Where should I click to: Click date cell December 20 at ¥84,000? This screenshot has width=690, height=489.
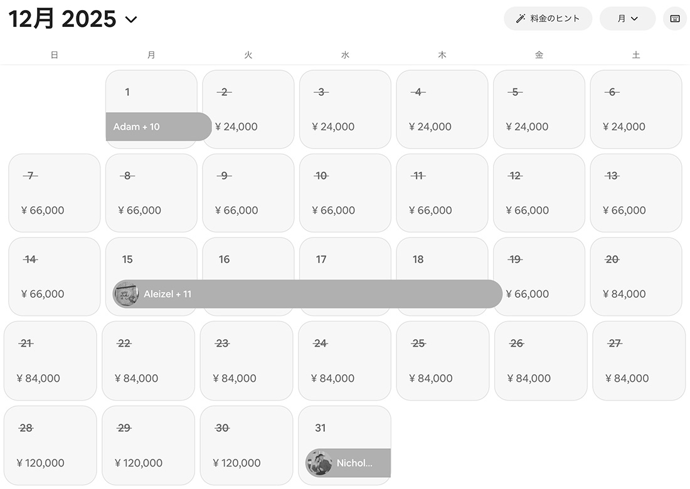[x=636, y=276]
